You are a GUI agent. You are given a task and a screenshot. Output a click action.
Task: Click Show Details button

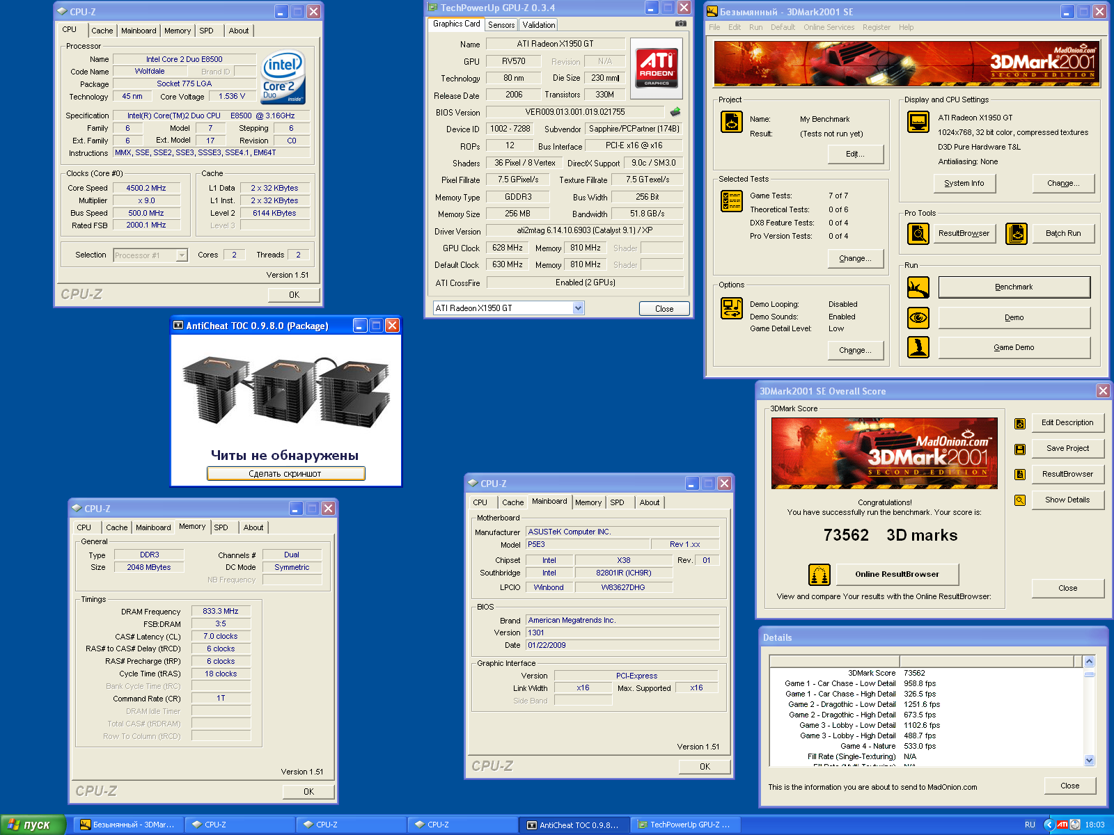[1067, 500]
